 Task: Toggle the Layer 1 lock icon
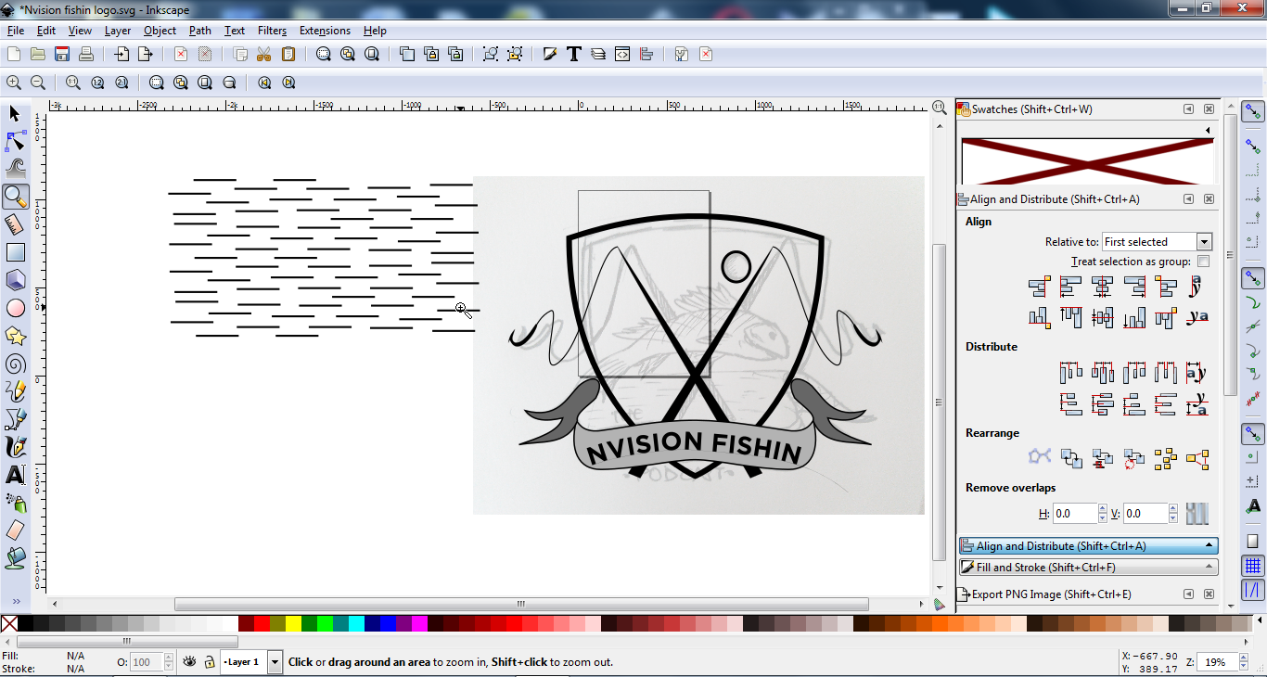tap(210, 662)
